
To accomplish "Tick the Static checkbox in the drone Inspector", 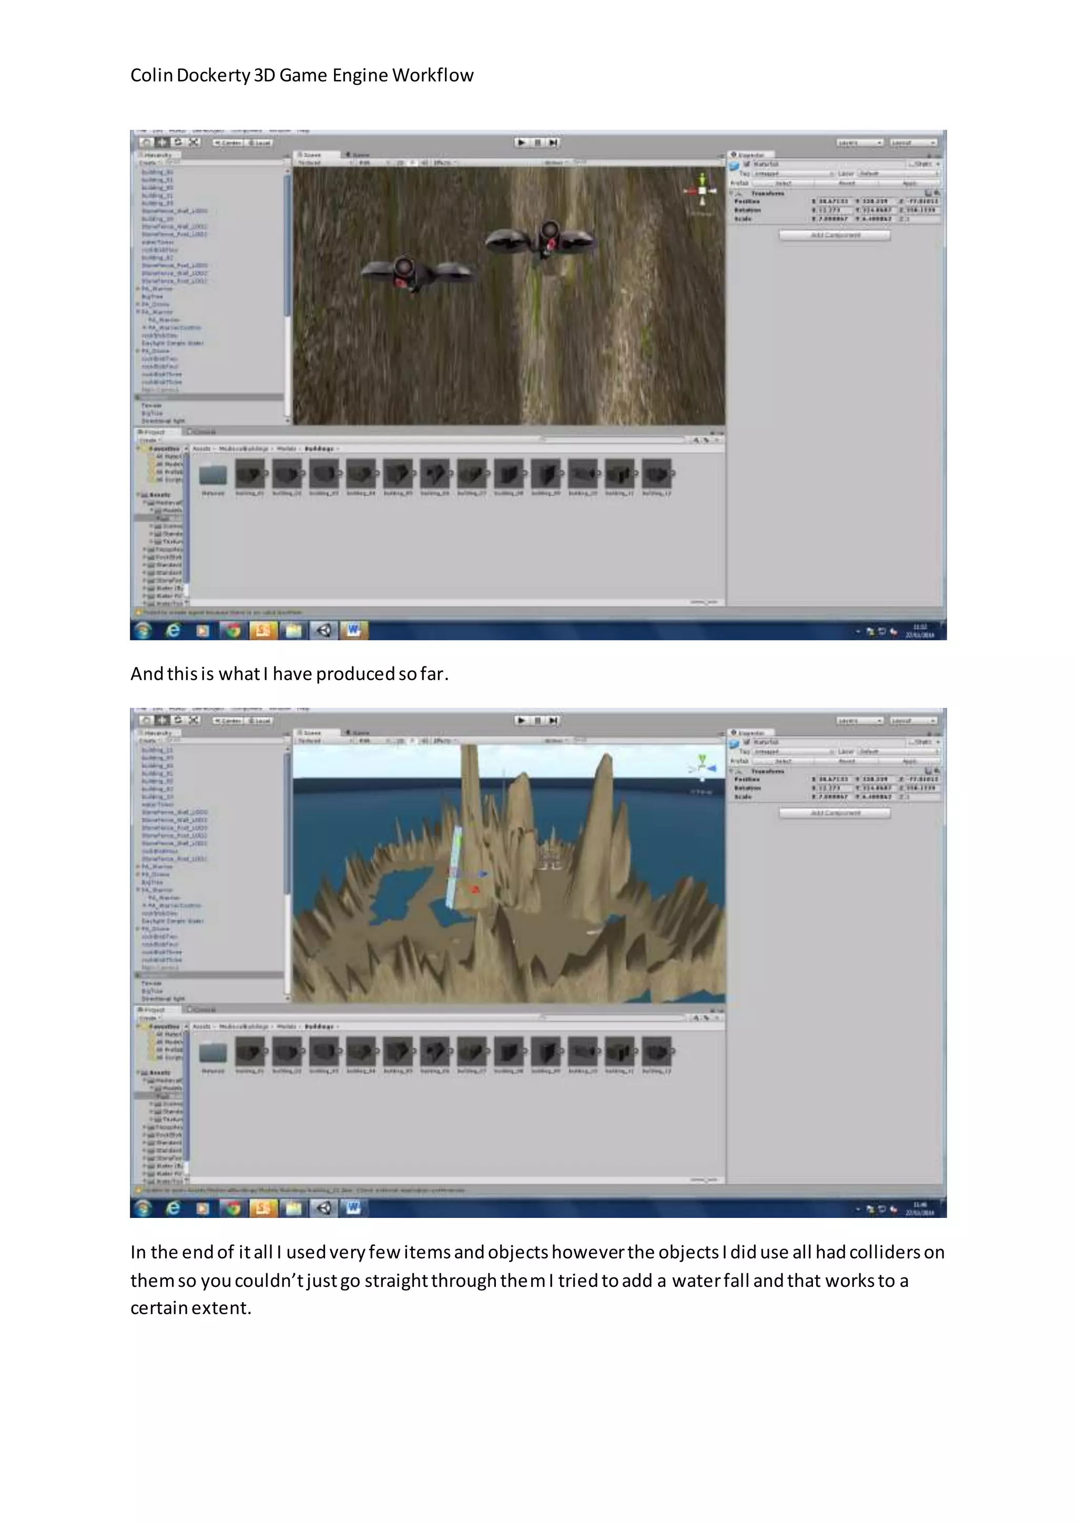I will 911,164.
